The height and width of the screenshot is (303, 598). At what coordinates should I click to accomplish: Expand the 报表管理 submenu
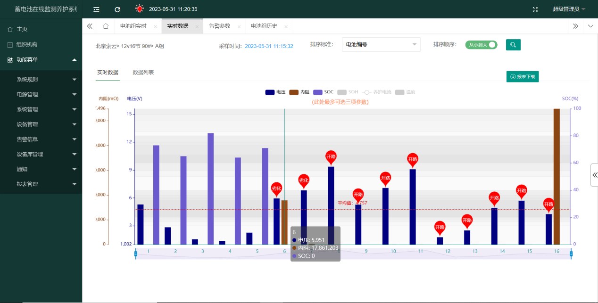tap(41, 184)
